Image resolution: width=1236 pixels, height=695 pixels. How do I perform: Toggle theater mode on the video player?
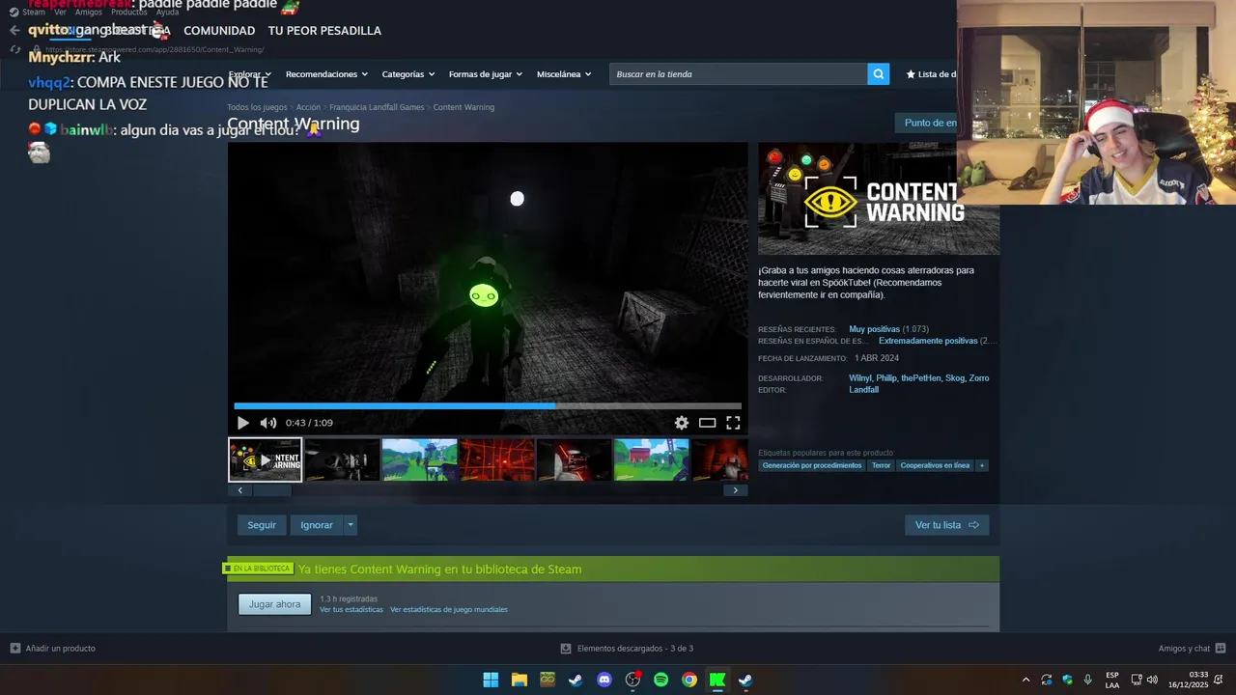708,423
